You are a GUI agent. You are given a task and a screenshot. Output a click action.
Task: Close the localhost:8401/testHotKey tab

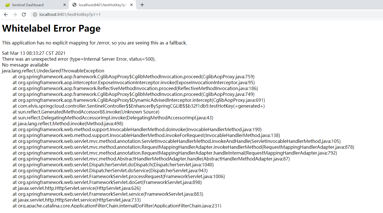click(132, 5)
